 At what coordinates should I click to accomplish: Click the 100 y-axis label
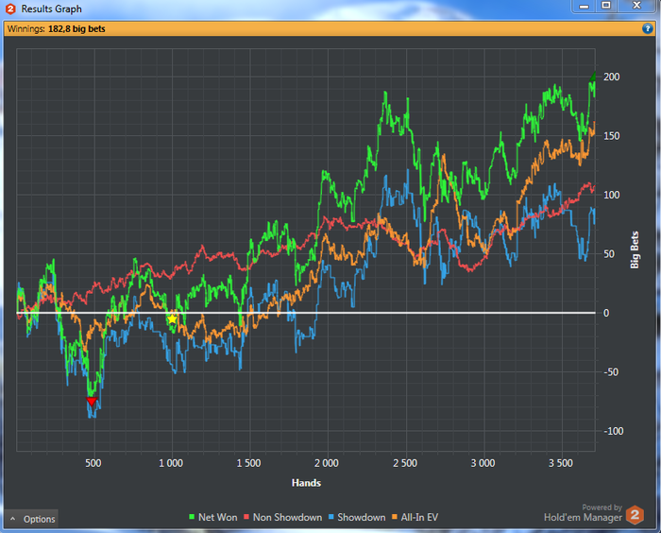coord(611,195)
